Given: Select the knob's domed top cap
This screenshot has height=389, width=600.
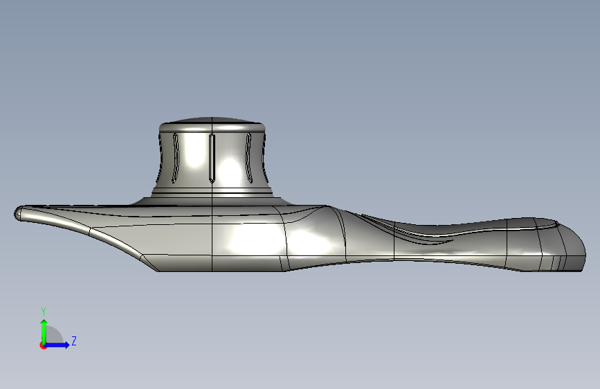Looking at the screenshot, I should [x=212, y=120].
